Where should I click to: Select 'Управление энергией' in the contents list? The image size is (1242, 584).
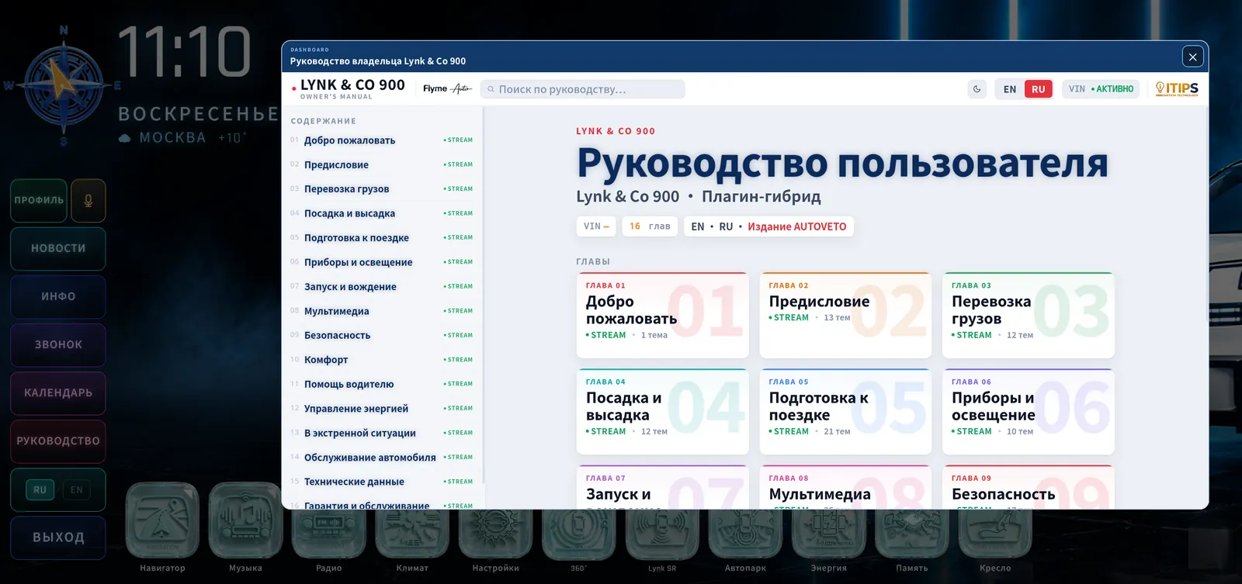pos(382,409)
